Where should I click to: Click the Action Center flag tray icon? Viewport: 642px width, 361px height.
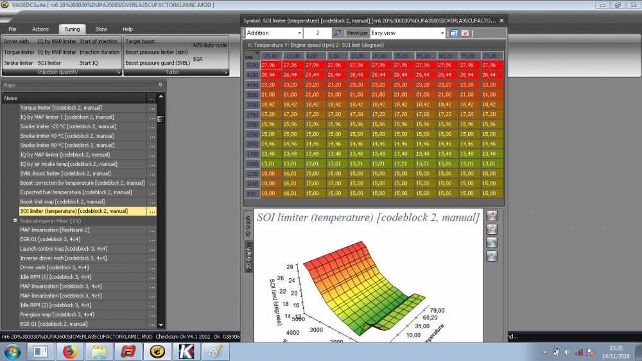(x=590, y=353)
